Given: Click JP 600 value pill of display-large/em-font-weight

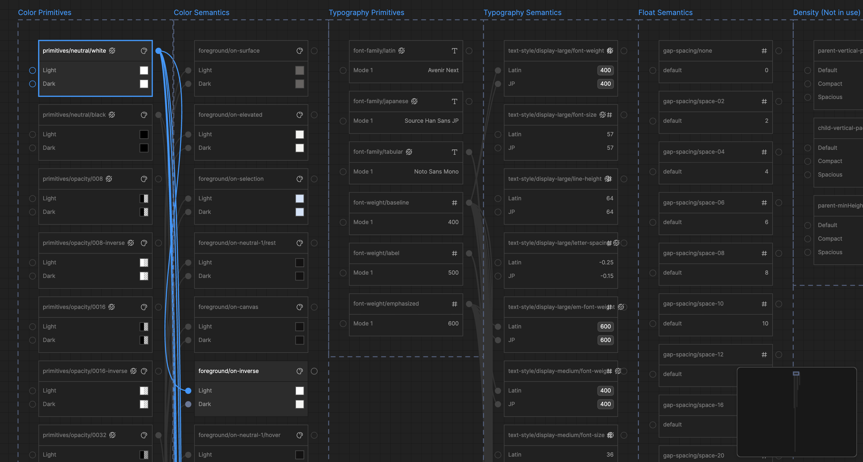Looking at the screenshot, I should point(605,340).
